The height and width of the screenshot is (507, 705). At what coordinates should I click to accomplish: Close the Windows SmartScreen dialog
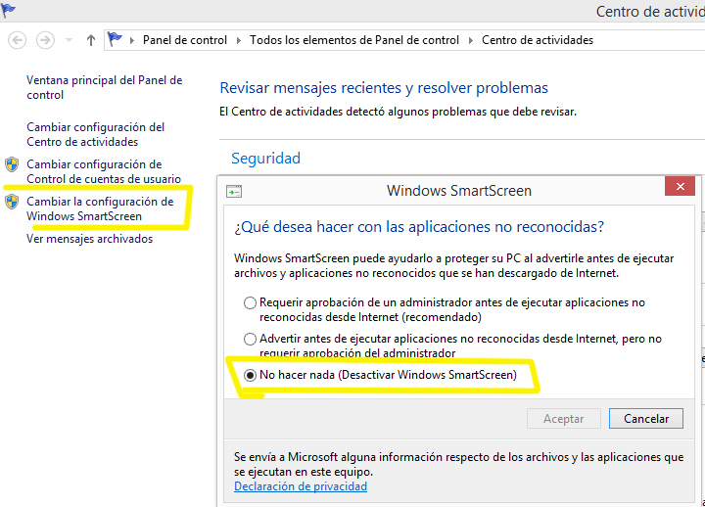click(x=680, y=186)
